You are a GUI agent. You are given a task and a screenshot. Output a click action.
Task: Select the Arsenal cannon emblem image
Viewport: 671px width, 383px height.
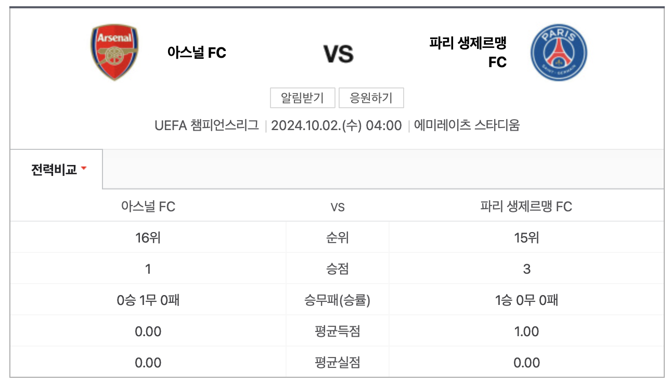point(114,55)
